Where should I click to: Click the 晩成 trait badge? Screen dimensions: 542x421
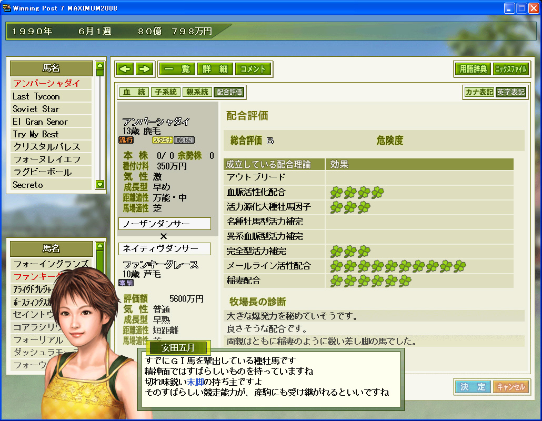(184, 140)
